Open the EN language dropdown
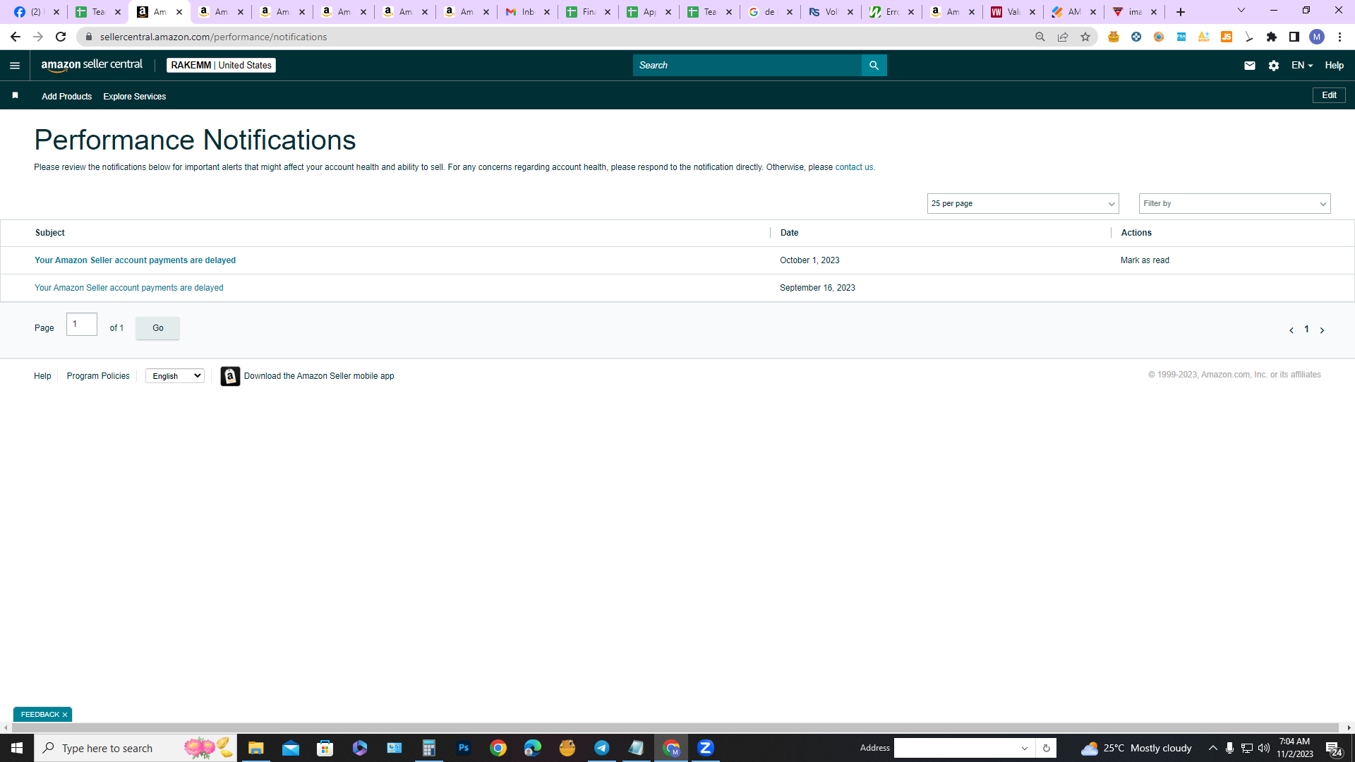The image size is (1355, 762). click(x=1302, y=66)
